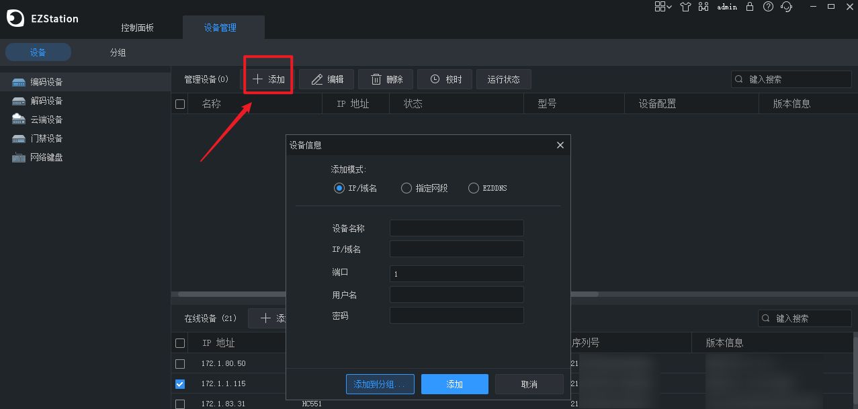Viewport: 858px width, 409px height.
Task: Click the 添加 button in managed devices toolbar
Action: click(268, 79)
